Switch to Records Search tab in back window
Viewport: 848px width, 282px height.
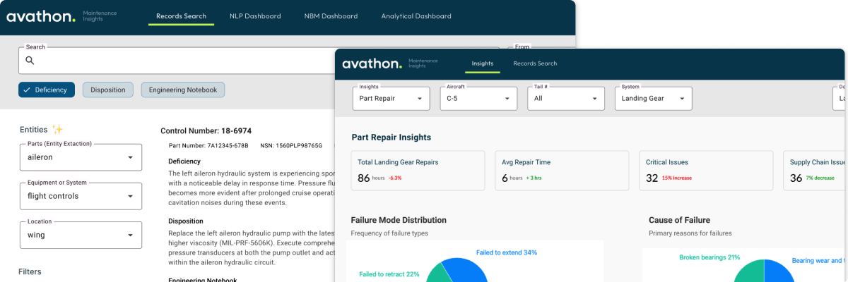point(181,16)
